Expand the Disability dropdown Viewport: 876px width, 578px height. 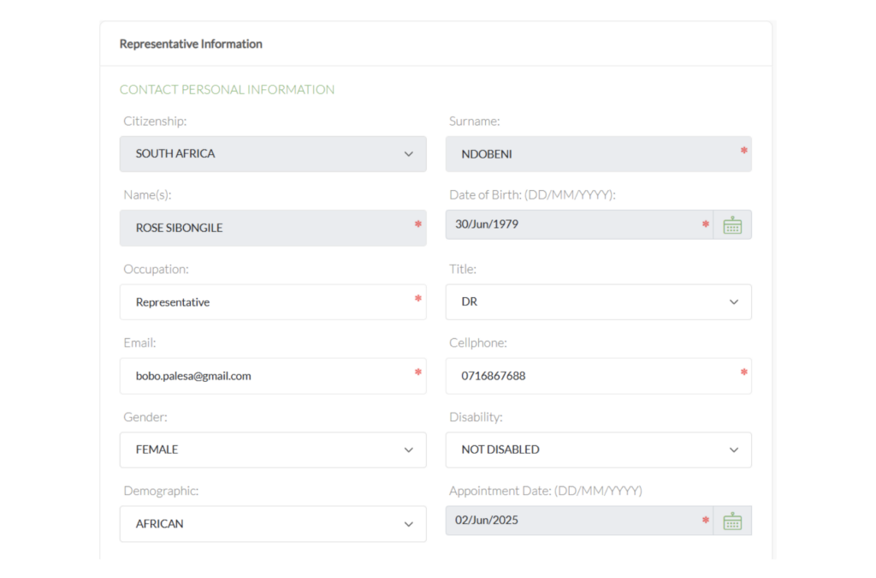(598, 450)
